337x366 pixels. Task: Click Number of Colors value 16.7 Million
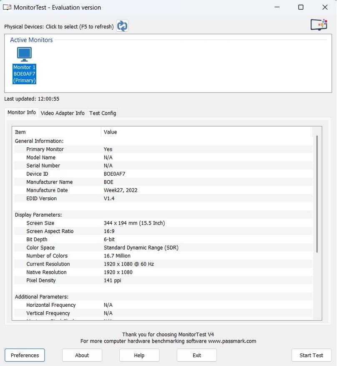(x=117, y=256)
